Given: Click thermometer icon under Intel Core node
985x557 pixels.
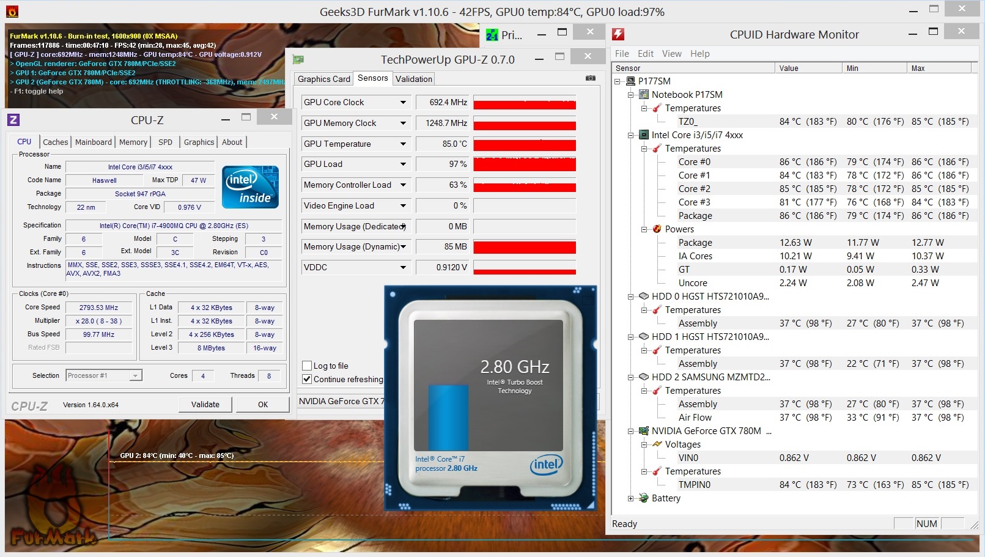Looking at the screenshot, I should pyautogui.click(x=657, y=148).
